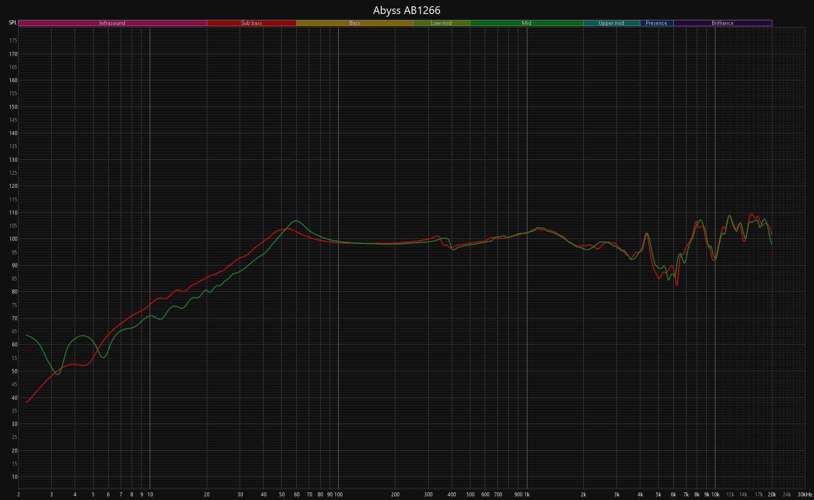Click the Mid frequency band bar
Viewport: 814px width, 500px height.
(526, 23)
